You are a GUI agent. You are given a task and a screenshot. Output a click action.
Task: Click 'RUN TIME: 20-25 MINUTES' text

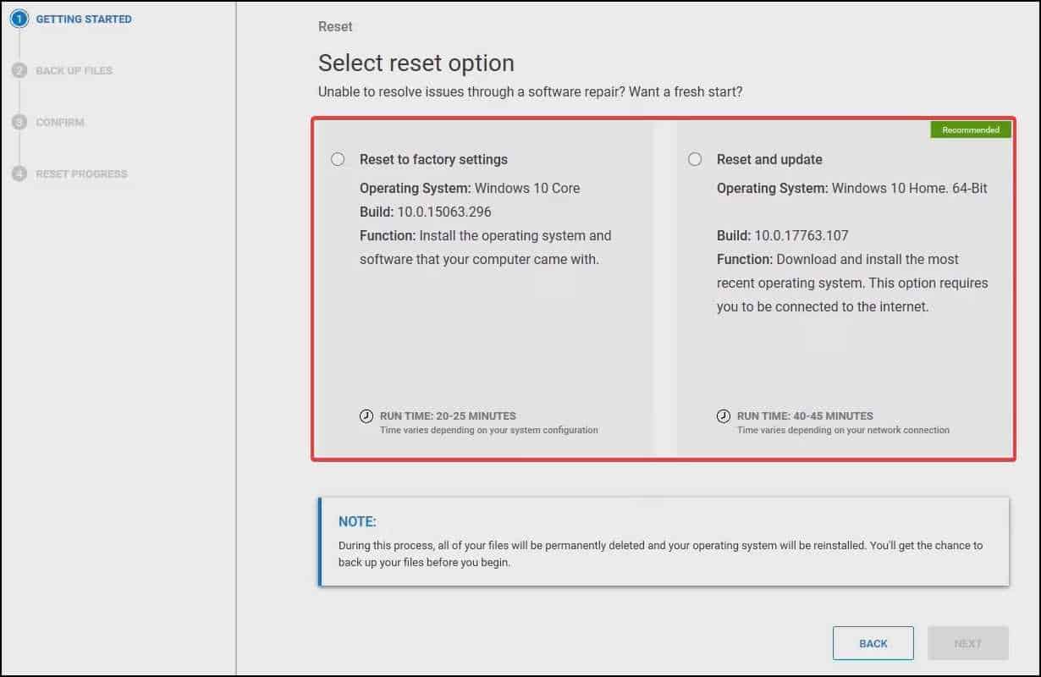(448, 416)
